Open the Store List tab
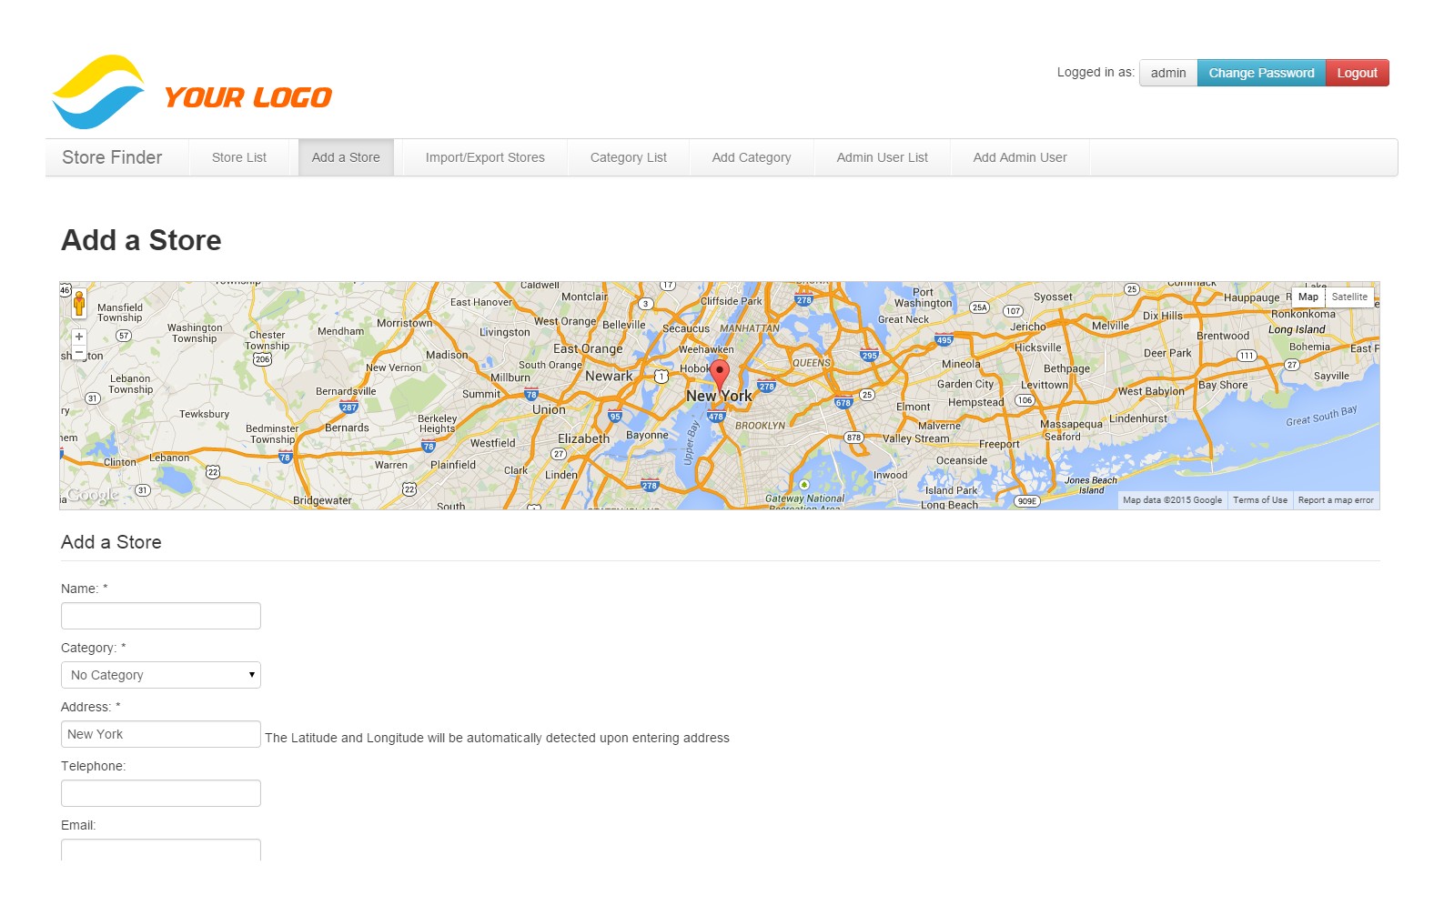The image size is (1444, 906). [239, 157]
